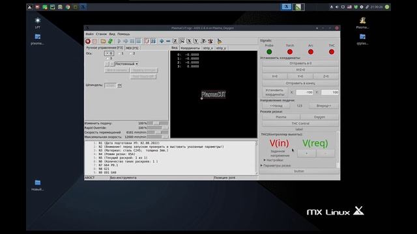Toggle the machine power icon
This screenshot has width=417, height=234.
pos(94,41)
